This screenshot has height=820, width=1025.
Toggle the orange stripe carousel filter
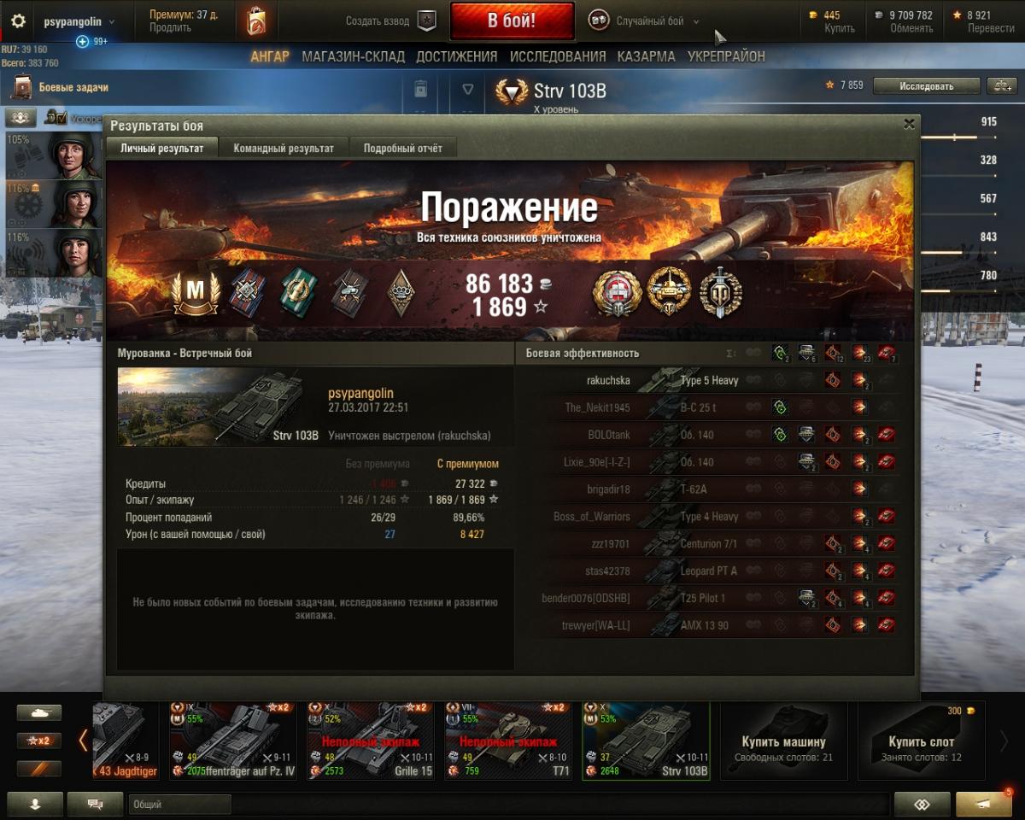(39, 769)
